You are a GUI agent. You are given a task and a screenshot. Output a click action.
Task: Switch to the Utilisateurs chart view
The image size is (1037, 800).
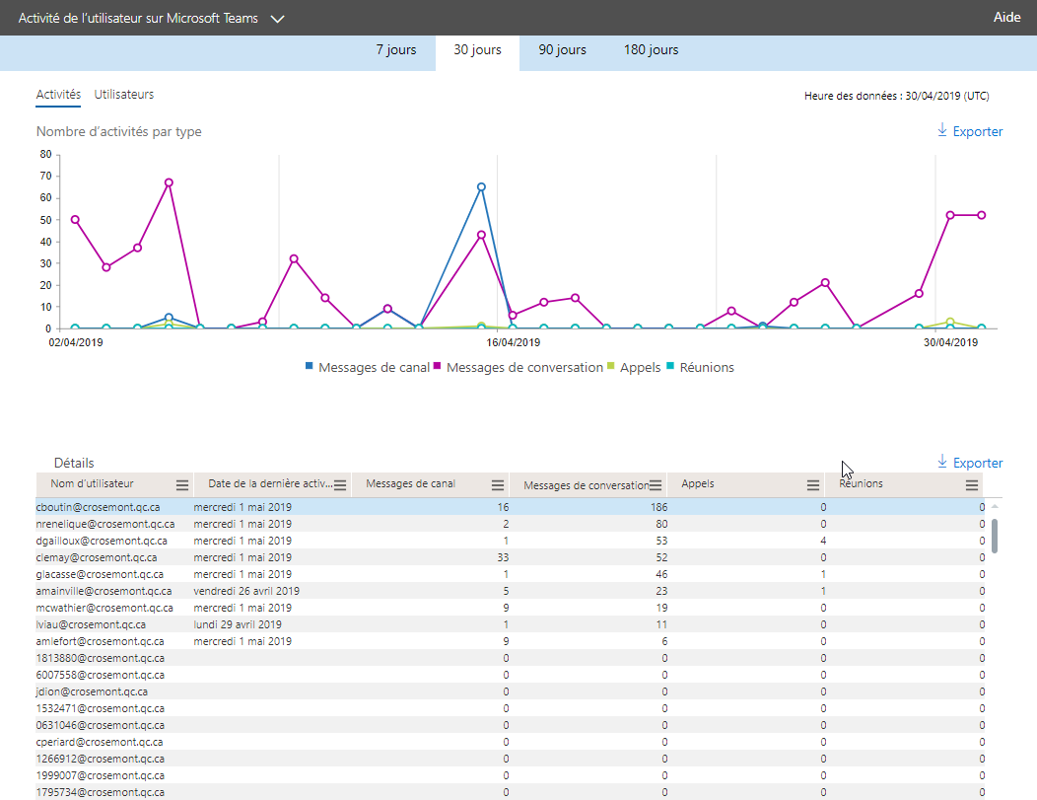pyautogui.click(x=124, y=95)
